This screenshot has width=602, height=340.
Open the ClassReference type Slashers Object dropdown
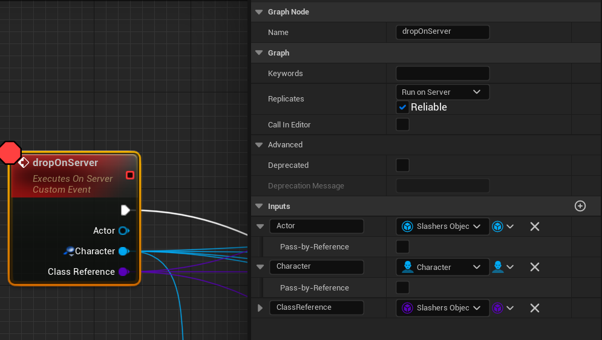(443, 308)
